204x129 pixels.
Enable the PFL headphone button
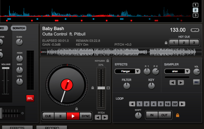click(30, 98)
